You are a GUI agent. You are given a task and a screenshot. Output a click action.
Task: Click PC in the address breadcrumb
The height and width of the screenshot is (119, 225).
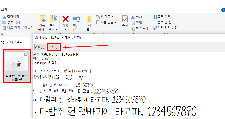[3, 43]
